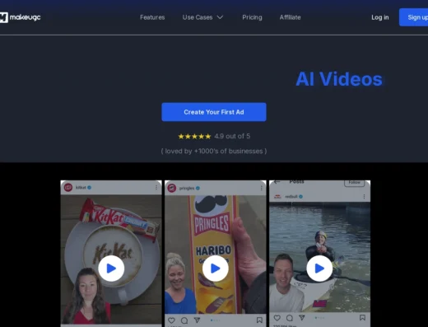Viewport: 428px width, 327px height.
Task: Like the Red Bull post with heart icon
Action: (277, 318)
